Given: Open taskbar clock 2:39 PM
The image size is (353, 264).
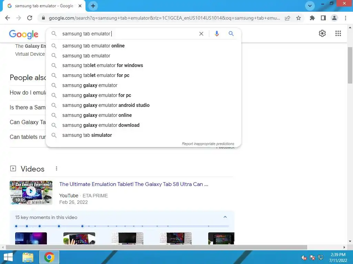Looking at the screenshot, I should pyautogui.click(x=338, y=257).
